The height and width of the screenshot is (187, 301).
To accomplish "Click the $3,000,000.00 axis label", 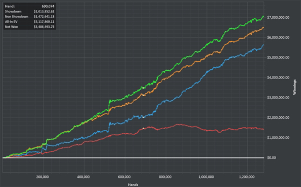I will pos(278,98).
